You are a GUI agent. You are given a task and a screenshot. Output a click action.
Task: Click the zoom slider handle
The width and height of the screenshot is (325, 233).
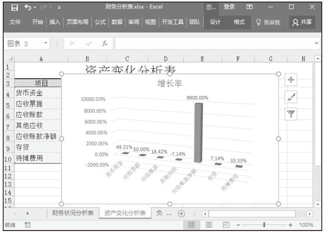coord(264,225)
